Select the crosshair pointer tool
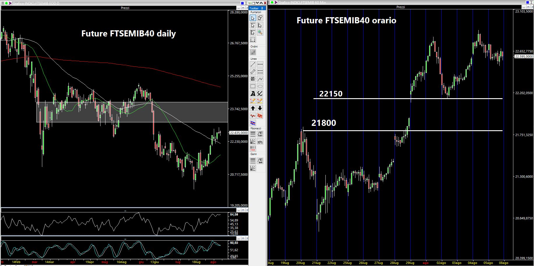The width and height of the screenshot is (534, 266). pyautogui.click(x=253, y=32)
